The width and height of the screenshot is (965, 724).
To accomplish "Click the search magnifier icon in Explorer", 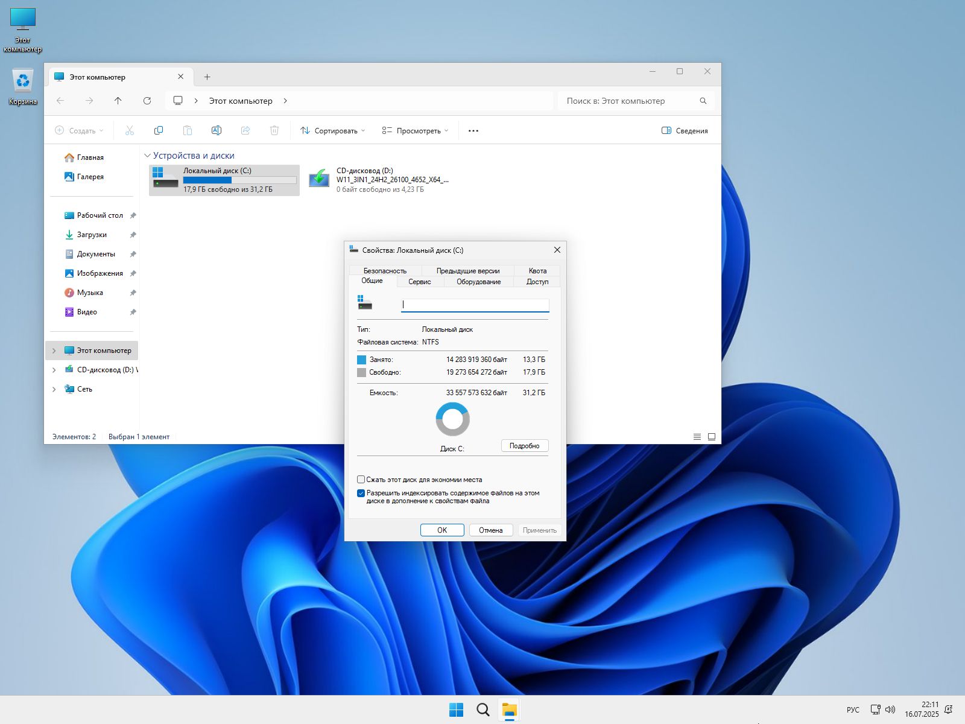I will click(703, 101).
